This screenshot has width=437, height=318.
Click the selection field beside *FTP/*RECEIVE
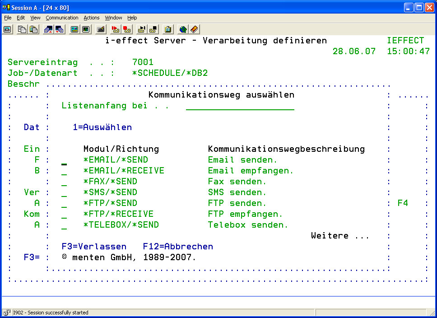[x=65, y=214]
